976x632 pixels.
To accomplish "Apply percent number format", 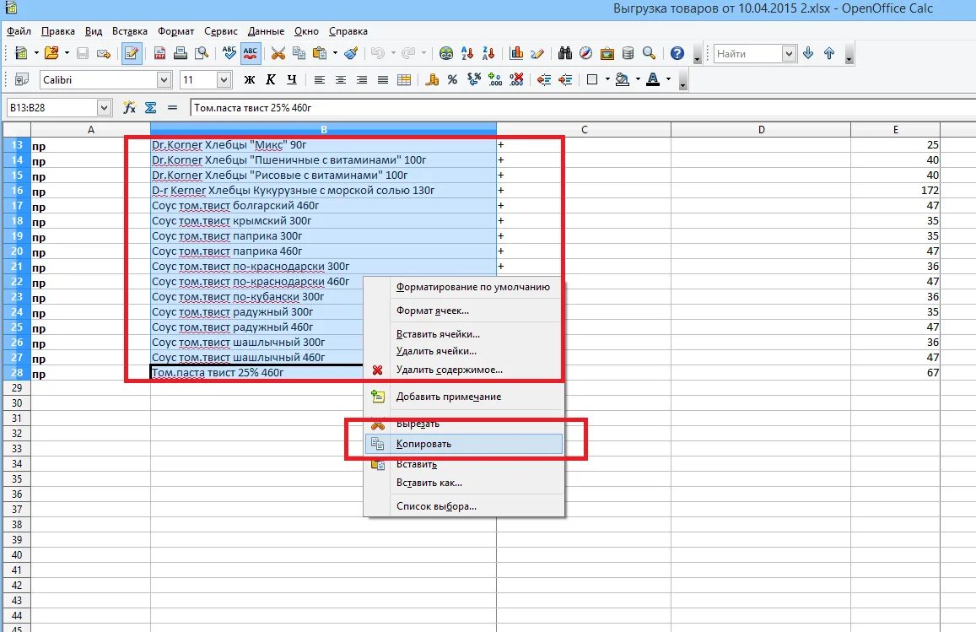I will pos(452,79).
